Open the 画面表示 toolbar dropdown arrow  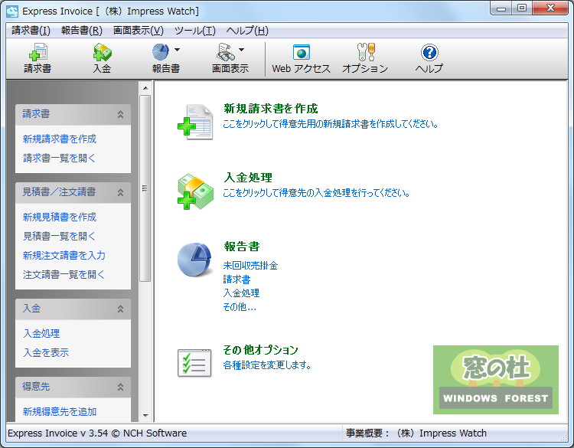tap(241, 50)
